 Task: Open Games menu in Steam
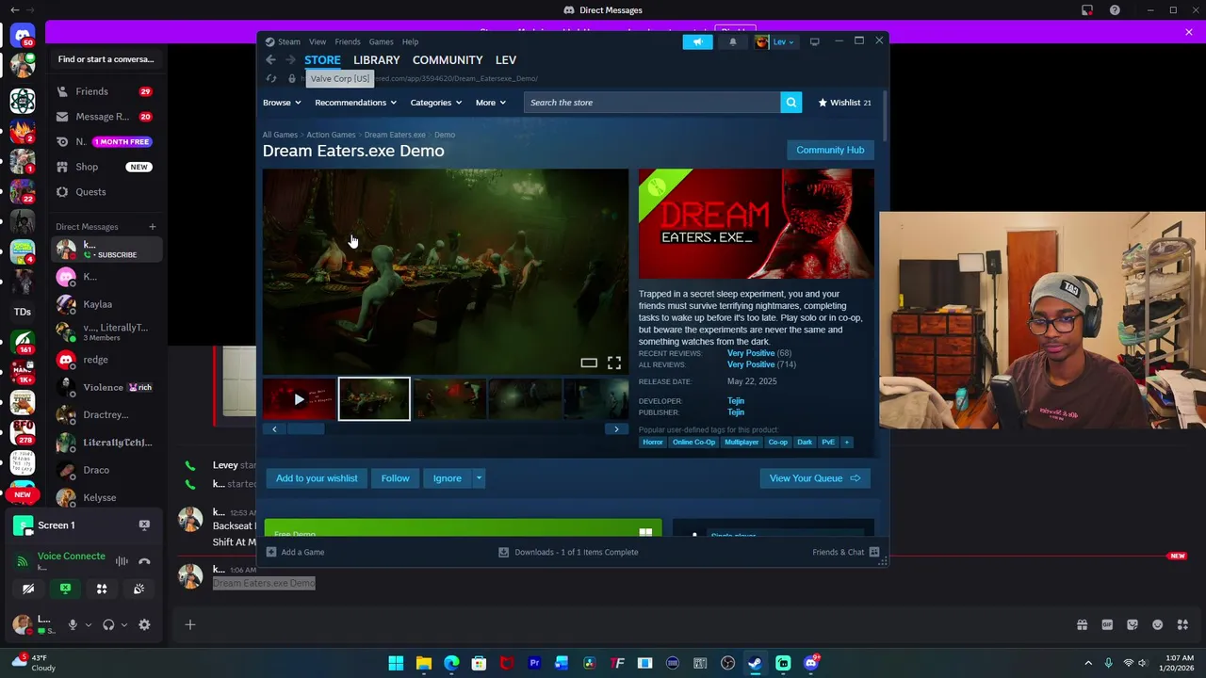tap(381, 41)
